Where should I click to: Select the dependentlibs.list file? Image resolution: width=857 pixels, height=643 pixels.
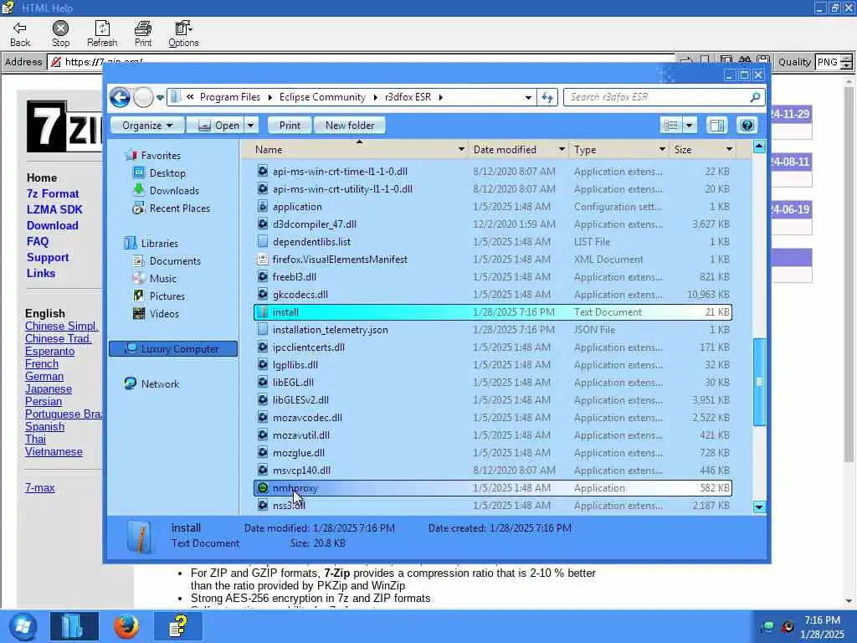coord(493,242)
